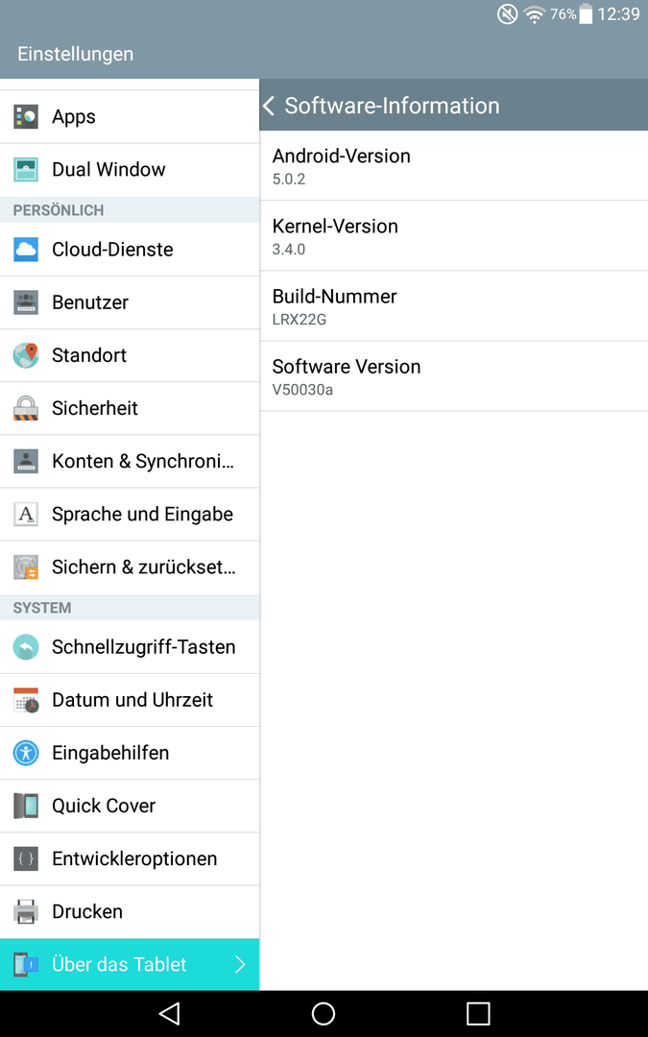Image resolution: width=648 pixels, height=1037 pixels.
Task: Open Eingabehilfen accessibility icon
Action: pos(26,753)
